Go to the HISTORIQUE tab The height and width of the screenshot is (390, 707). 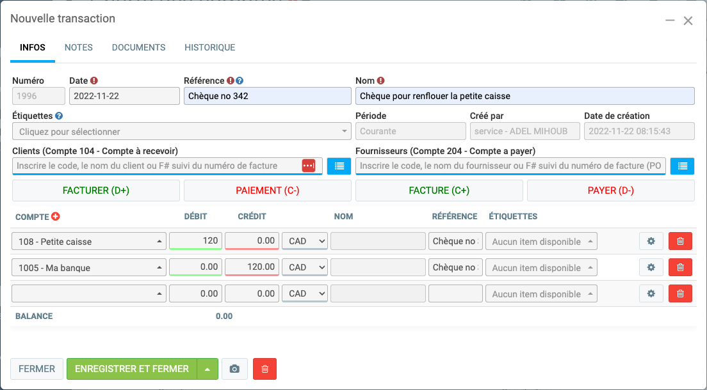coord(209,47)
